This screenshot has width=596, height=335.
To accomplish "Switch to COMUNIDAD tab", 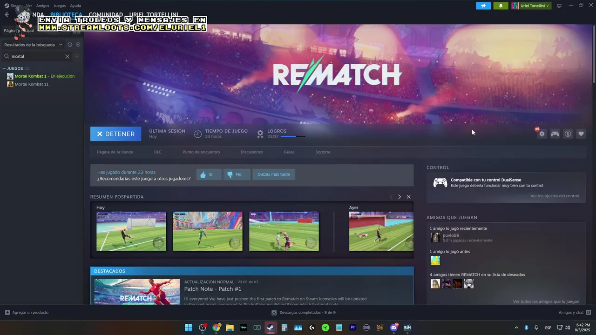I will pos(106,15).
